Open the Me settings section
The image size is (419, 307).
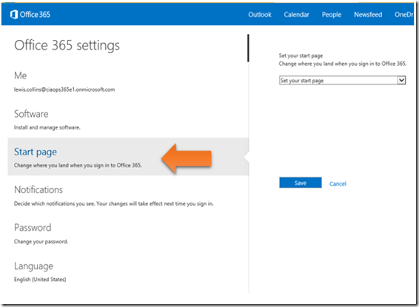pyautogui.click(x=20, y=75)
